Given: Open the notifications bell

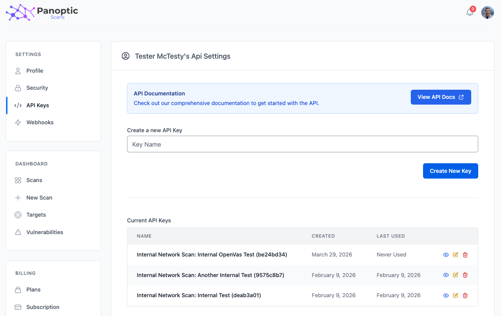Looking at the screenshot, I should click(x=469, y=13).
